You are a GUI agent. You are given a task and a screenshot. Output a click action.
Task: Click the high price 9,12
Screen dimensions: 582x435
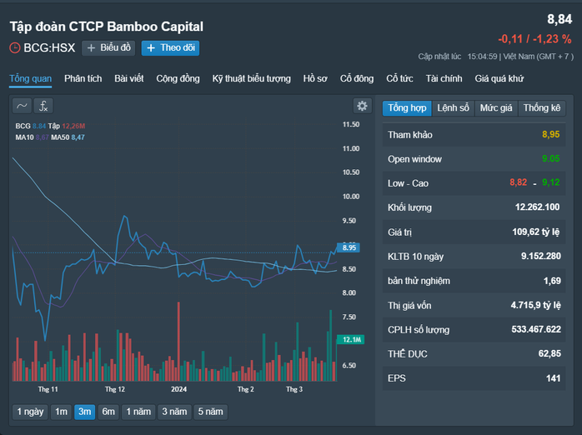(x=551, y=182)
